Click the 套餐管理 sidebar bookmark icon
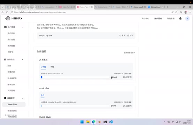 (5, 98)
